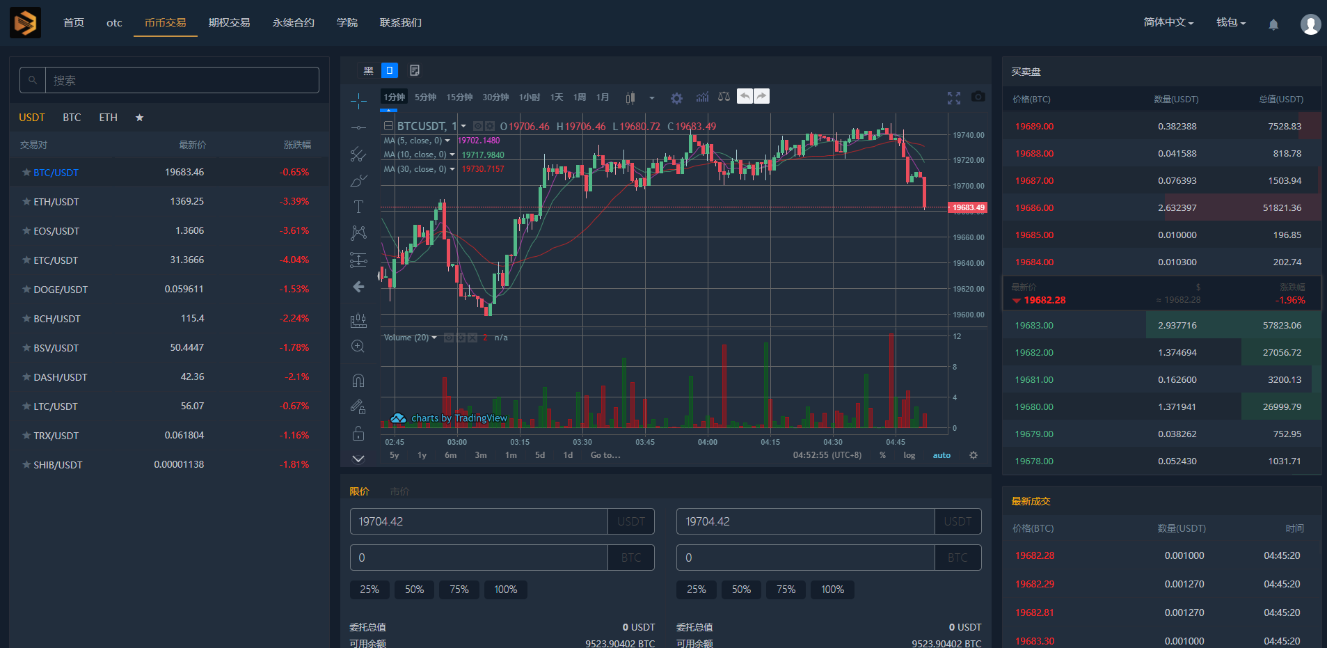The width and height of the screenshot is (1327, 648).
Task: Take a chart snapshot with camera icon
Action: [x=978, y=97]
